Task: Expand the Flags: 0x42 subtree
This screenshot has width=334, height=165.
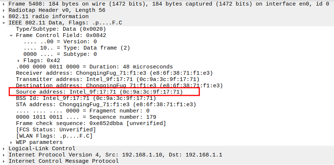Action: click(x=19, y=60)
